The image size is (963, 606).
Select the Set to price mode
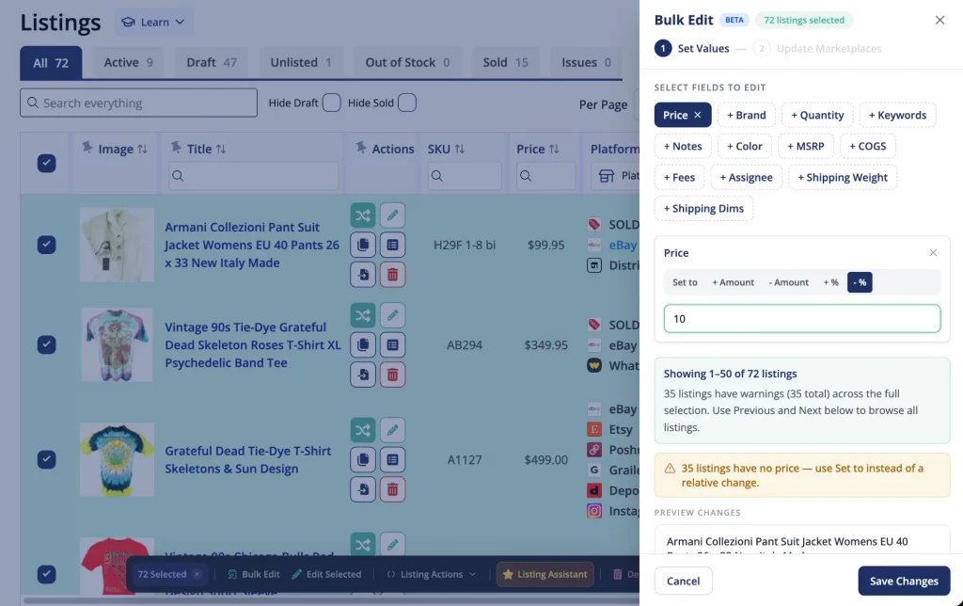[x=685, y=282]
